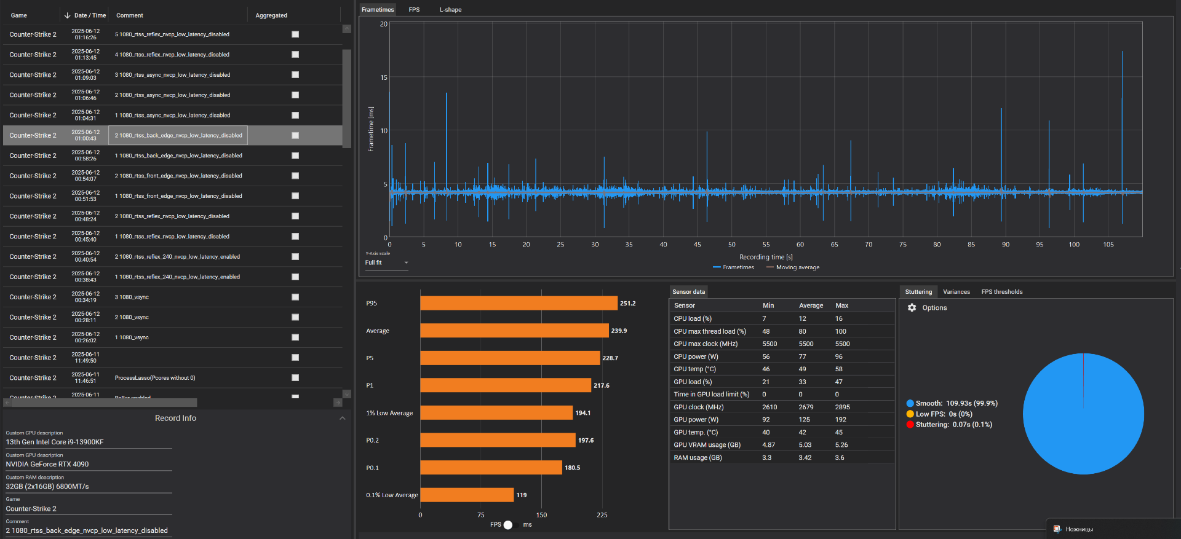Click the snipping tool icon in notification
Viewport: 1181px width, 539px height.
coord(1057,529)
